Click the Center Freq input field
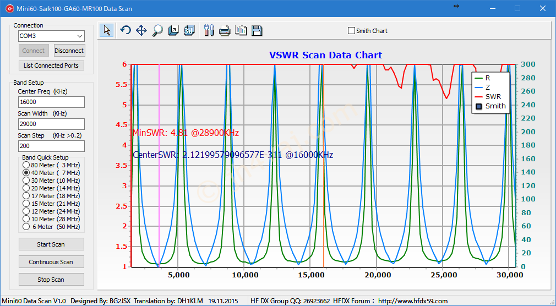The width and height of the screenshot is (556, 306). (x=51, y=102)
